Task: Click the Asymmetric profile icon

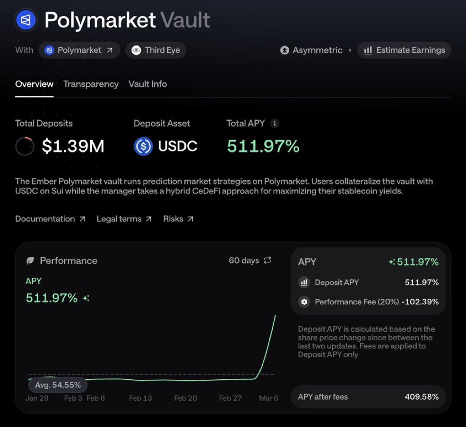Action: [x=285, y=50]
